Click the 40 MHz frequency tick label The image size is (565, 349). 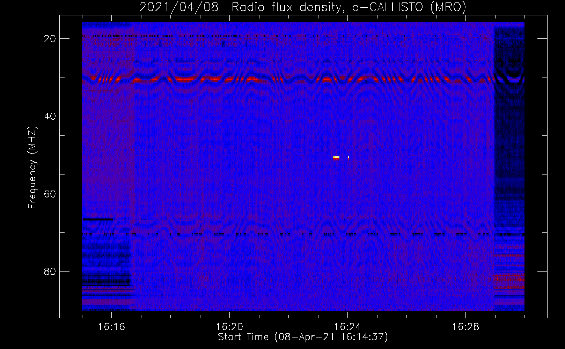click(x=50, y=116)
